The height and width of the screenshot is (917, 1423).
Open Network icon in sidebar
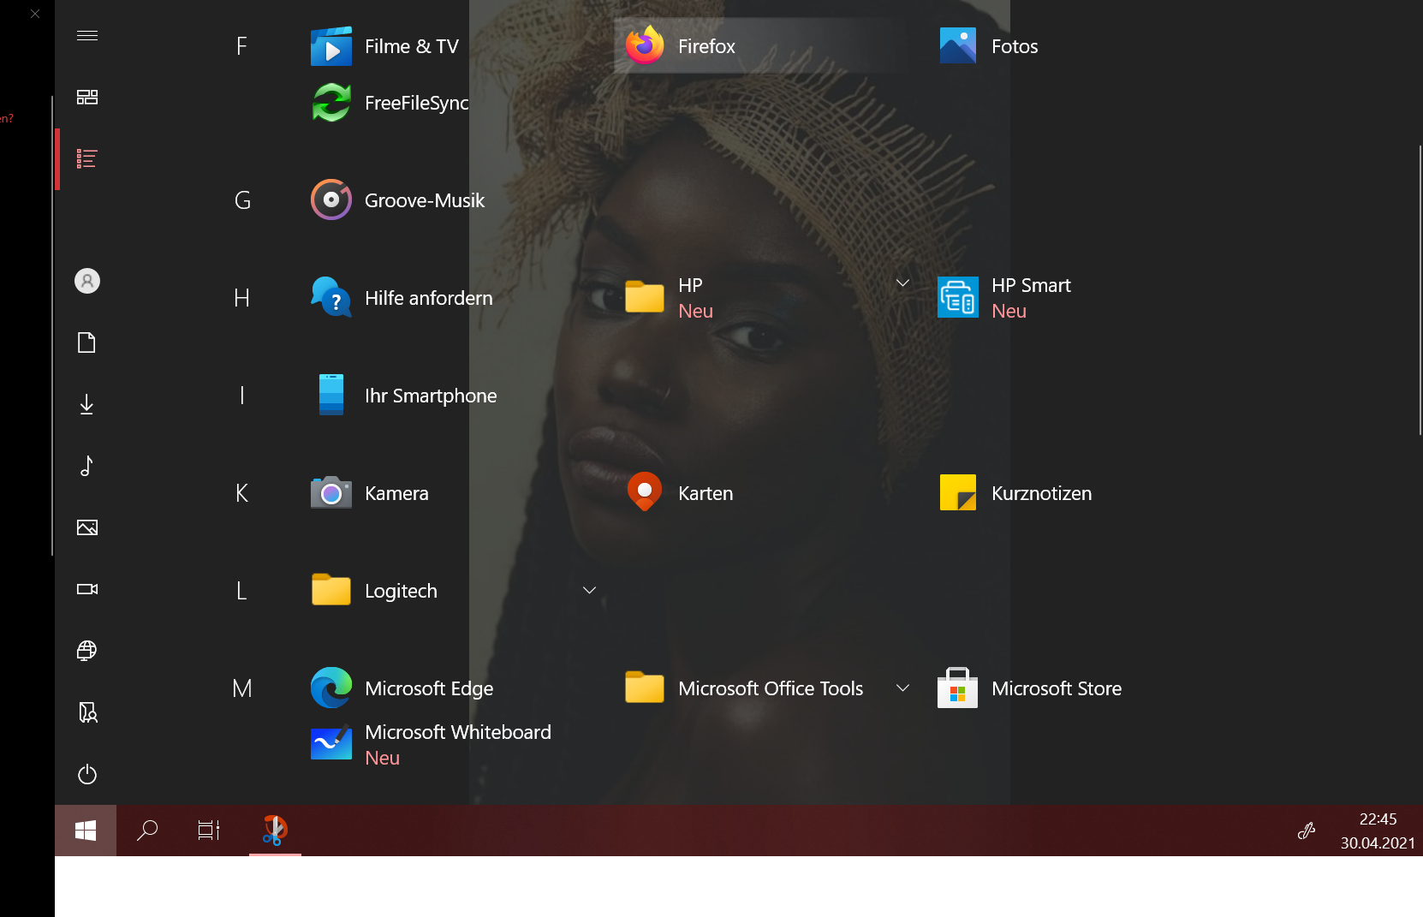87,651
